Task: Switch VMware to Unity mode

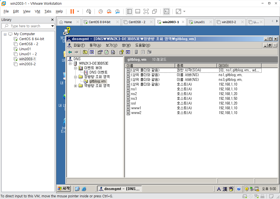Action: point(155,11)
